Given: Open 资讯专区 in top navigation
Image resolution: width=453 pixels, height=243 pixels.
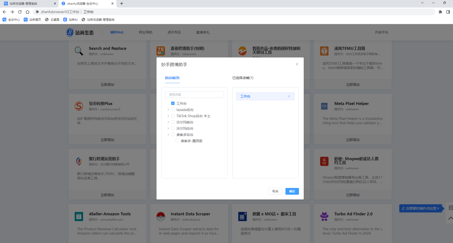Looking at the screenshot, I should click(174, 32).
